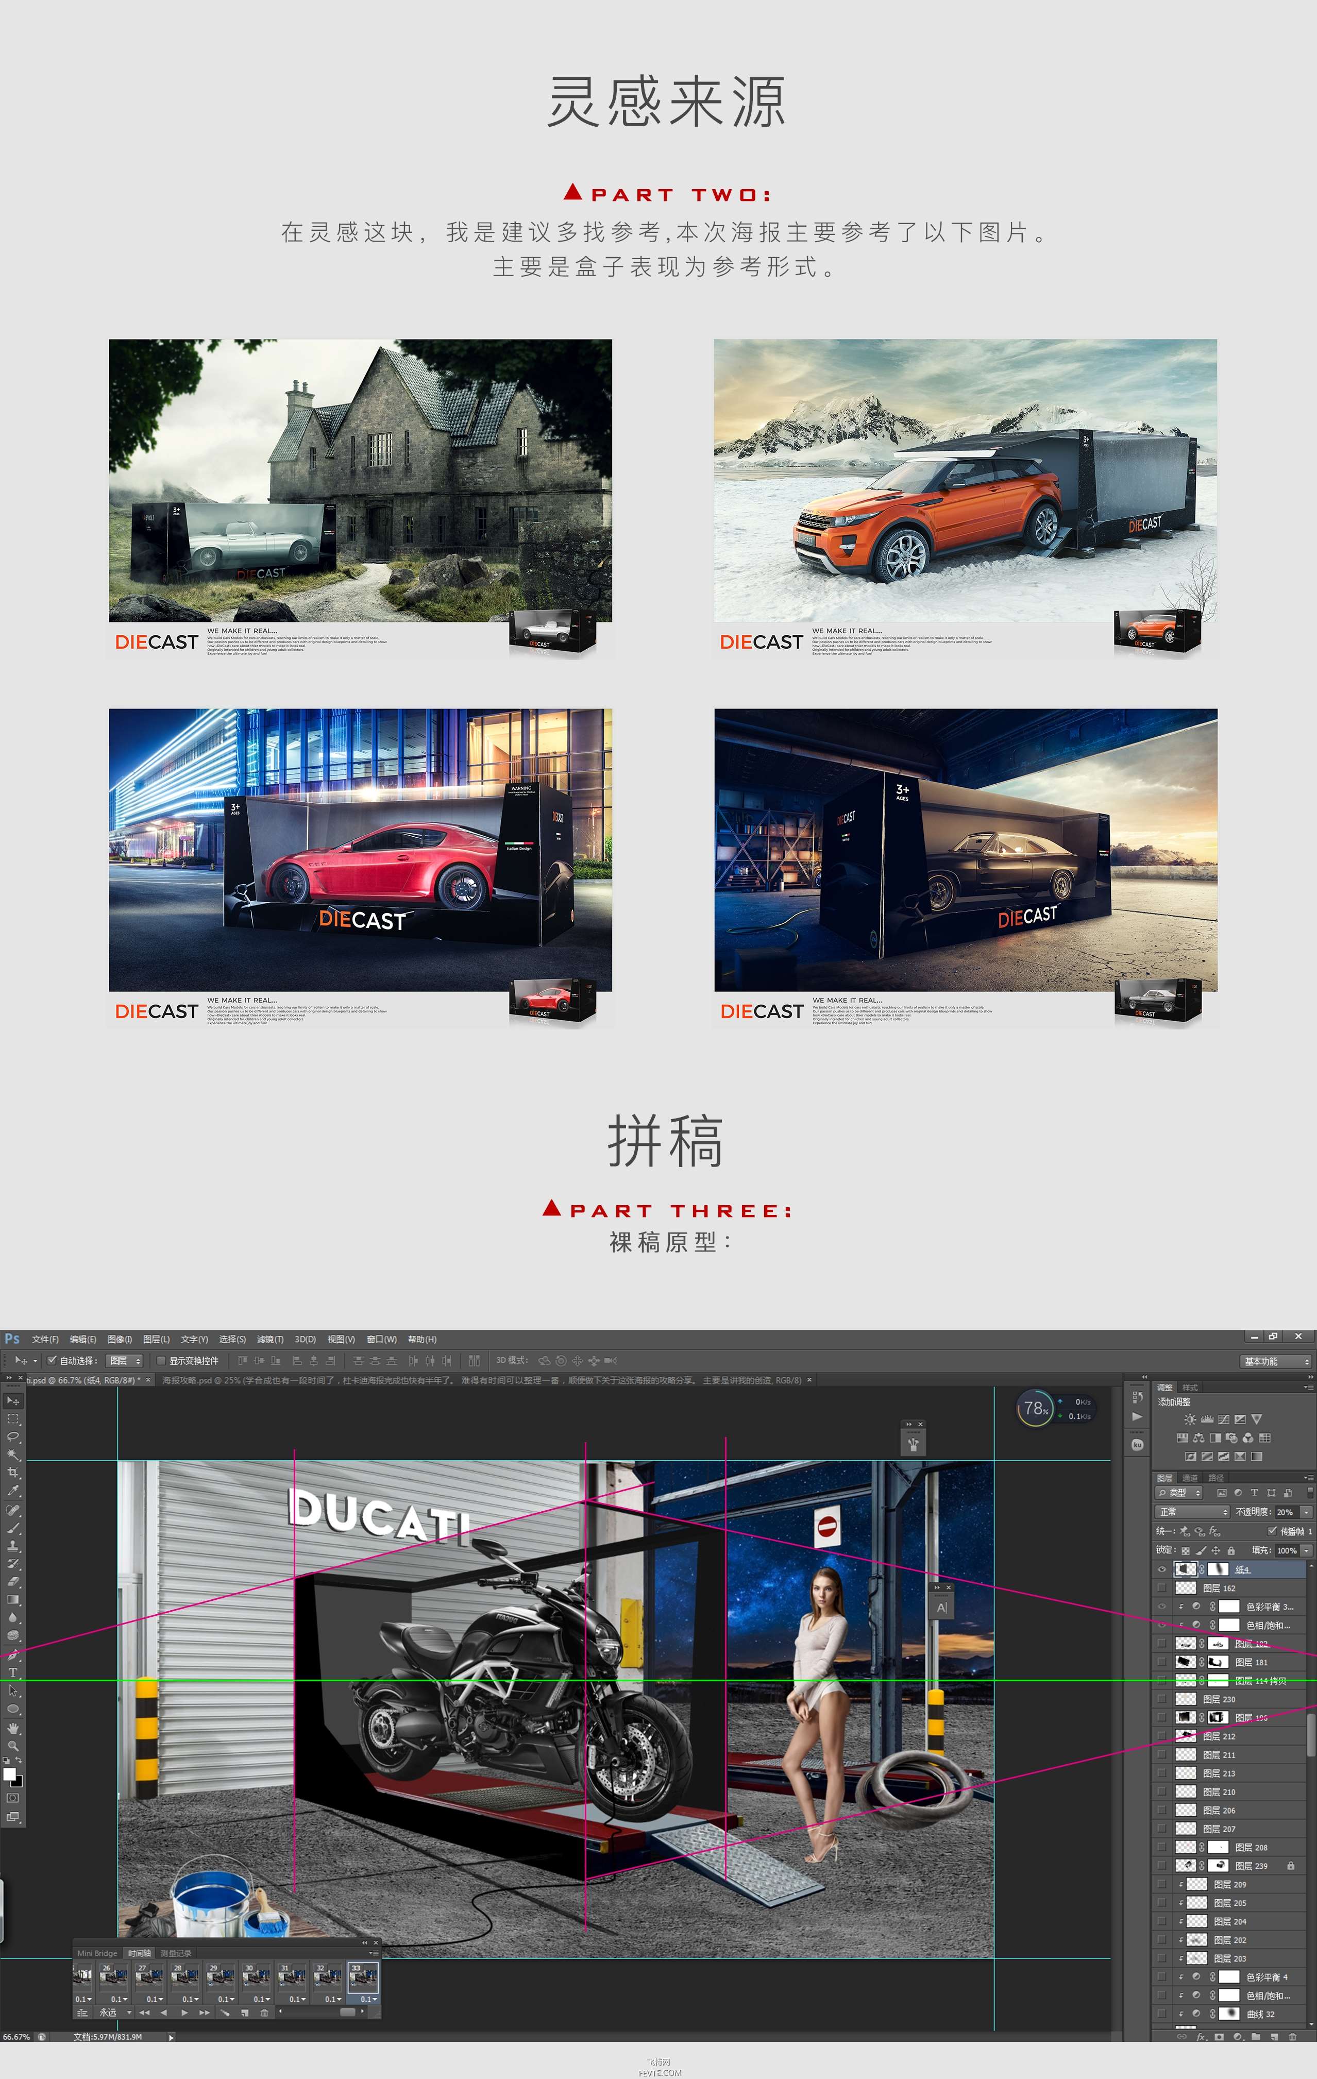Delete selected frame with timeline trash icon
The height and width of the screenshot is (2079, 1317).
[x=264, y=2012]
